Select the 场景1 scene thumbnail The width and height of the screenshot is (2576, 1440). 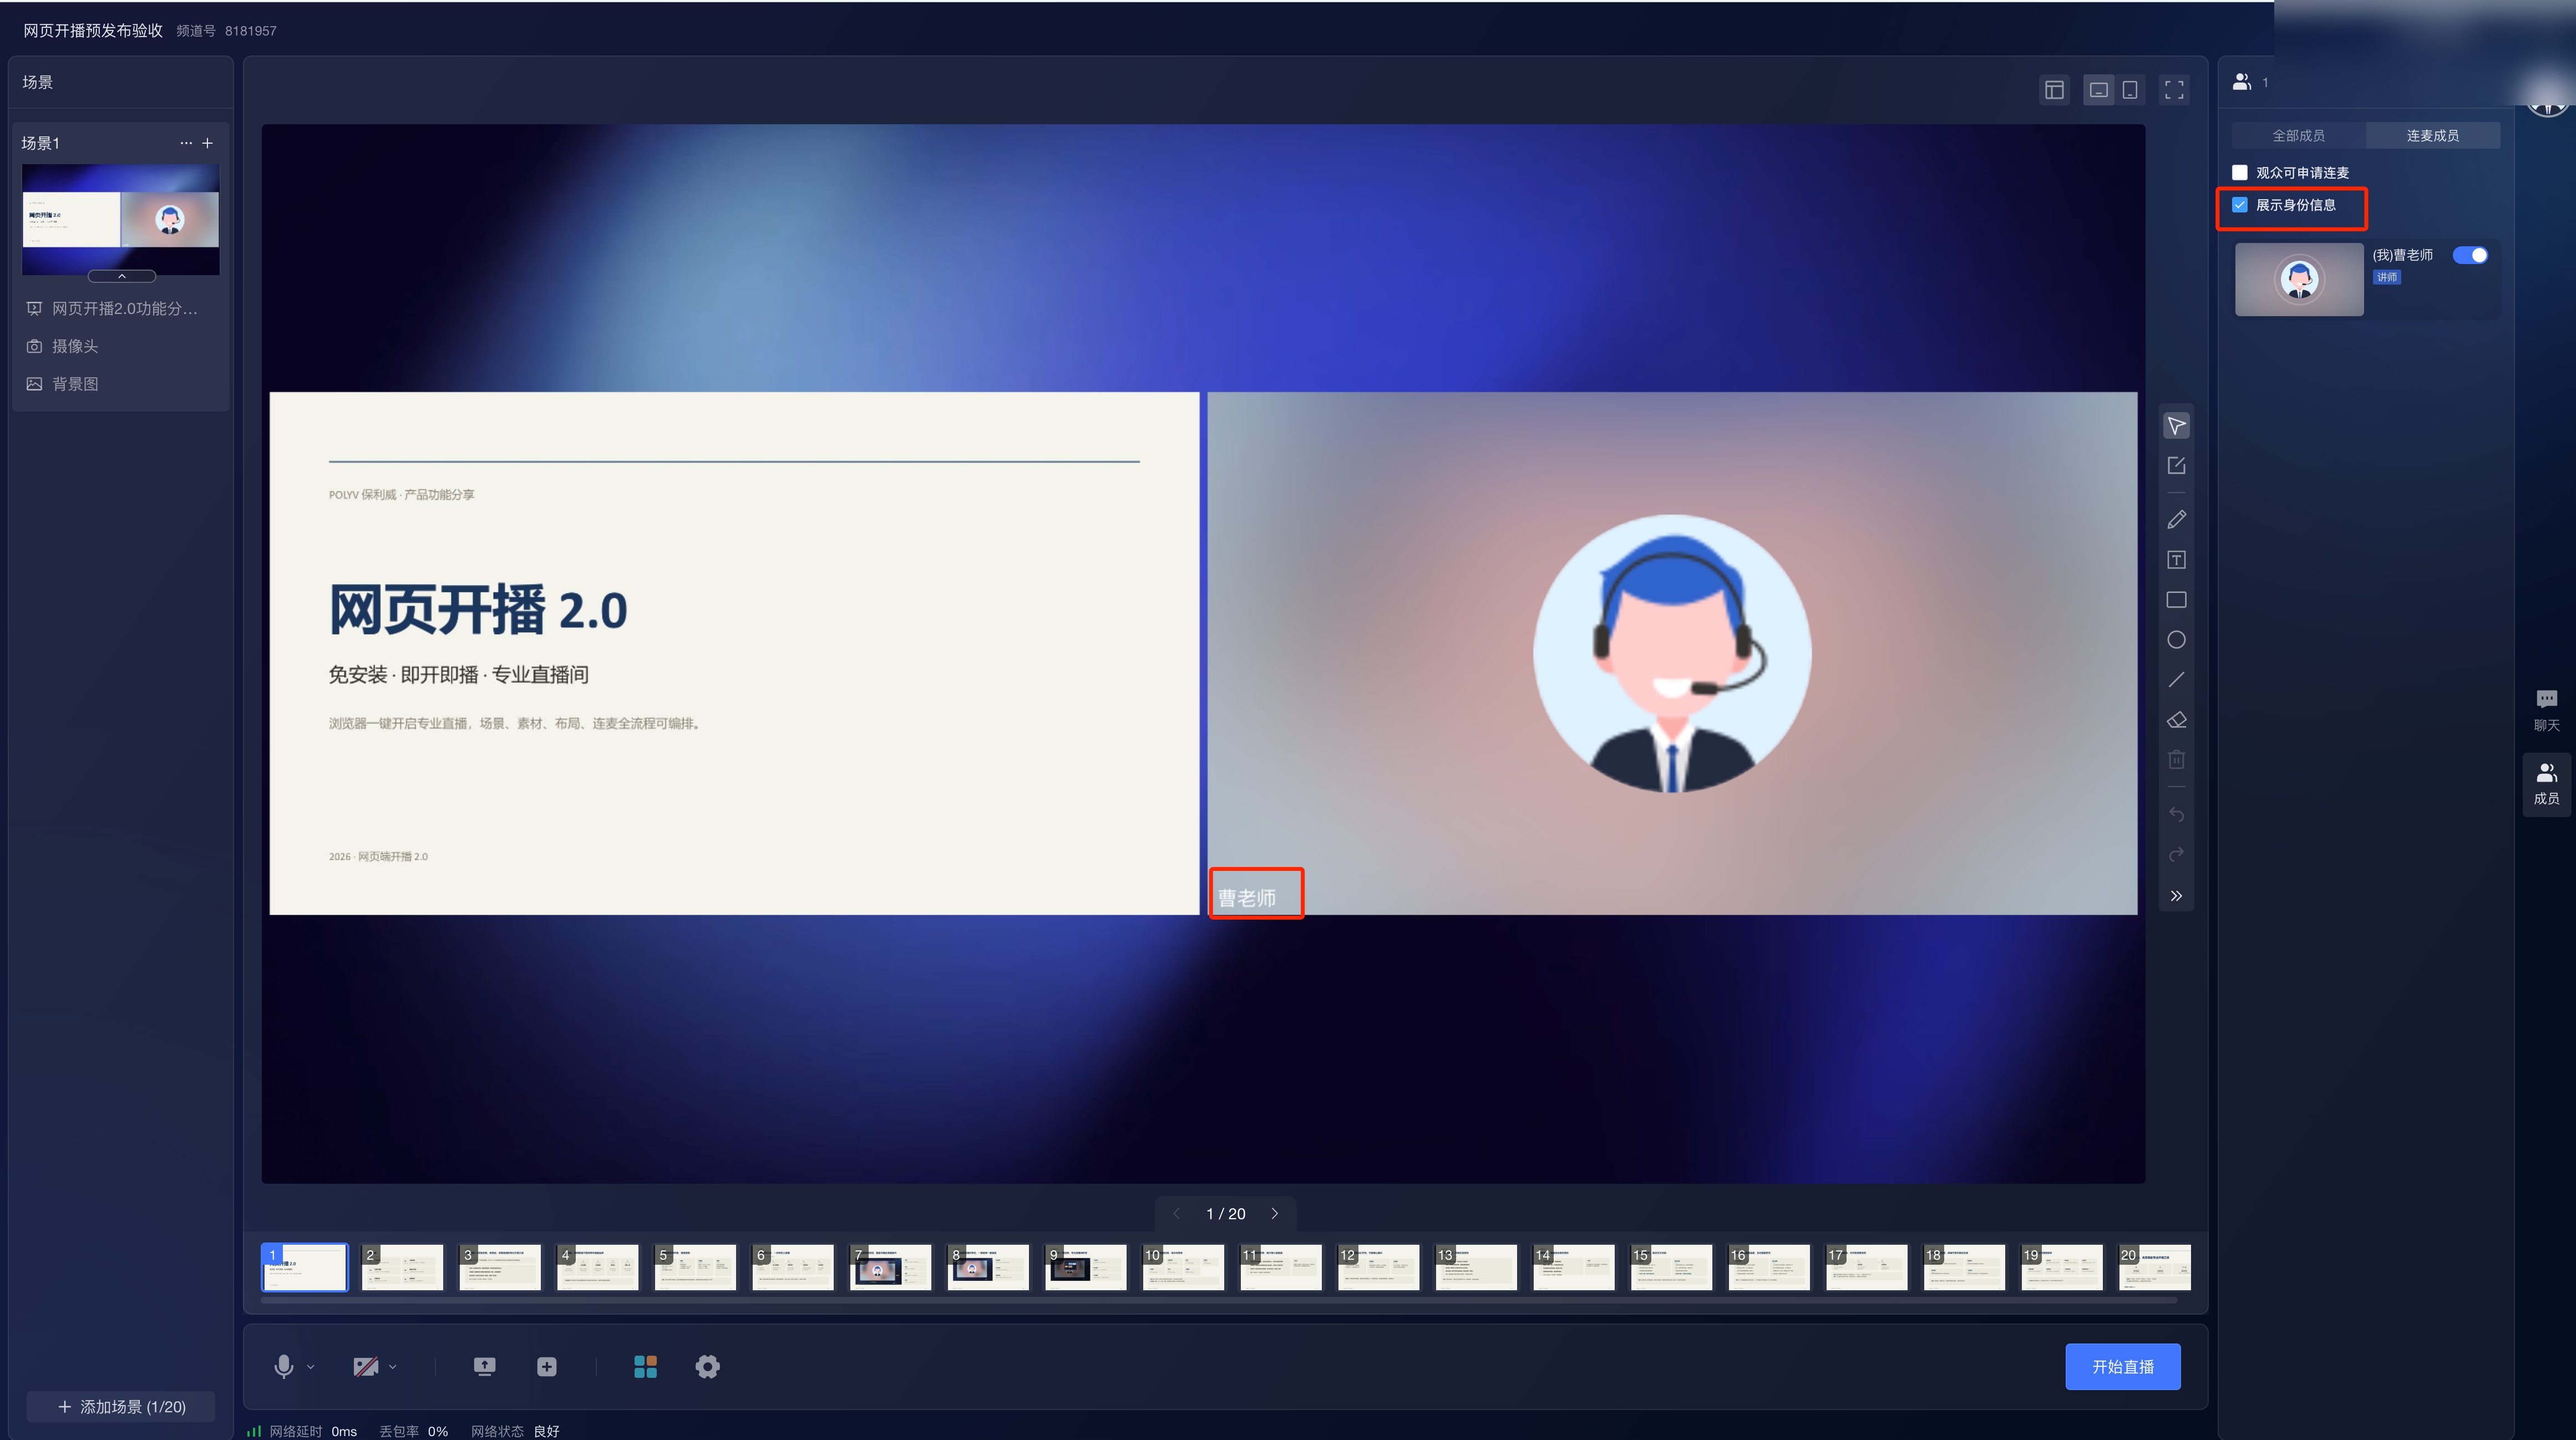[x=121, y=219]
